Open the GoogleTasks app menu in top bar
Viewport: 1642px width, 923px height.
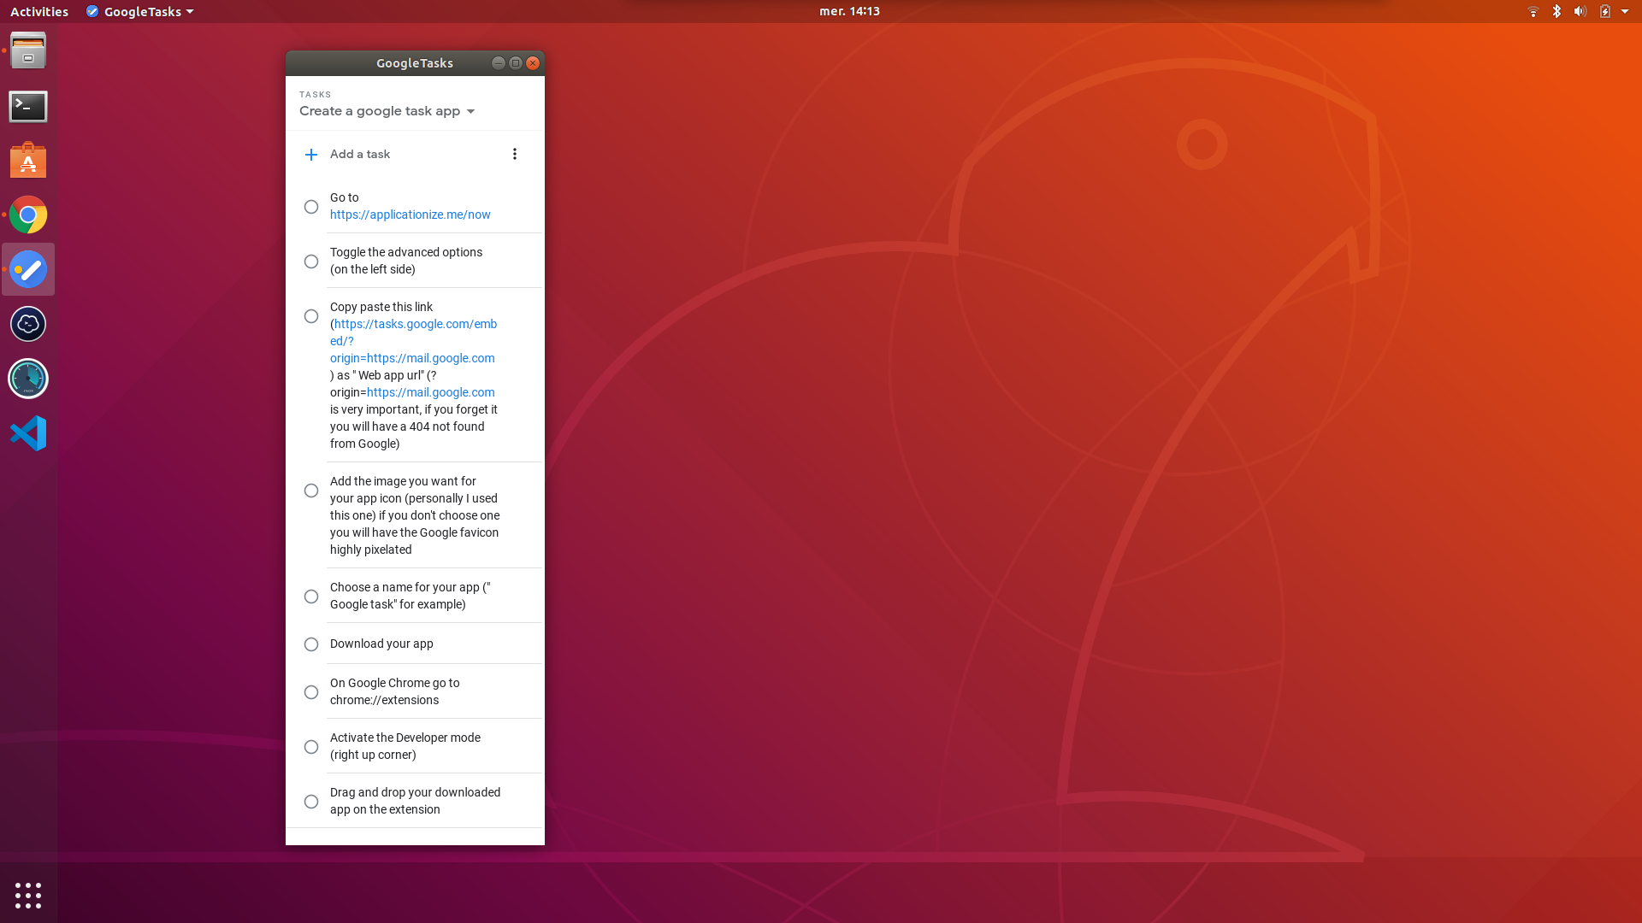click(140, 11)
